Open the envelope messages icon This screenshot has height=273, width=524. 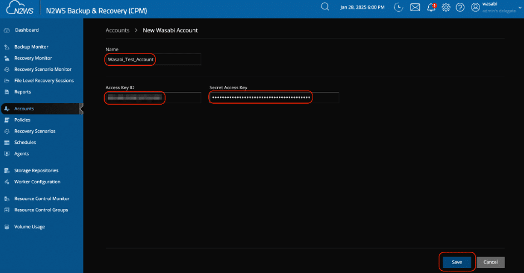(415, 7)
